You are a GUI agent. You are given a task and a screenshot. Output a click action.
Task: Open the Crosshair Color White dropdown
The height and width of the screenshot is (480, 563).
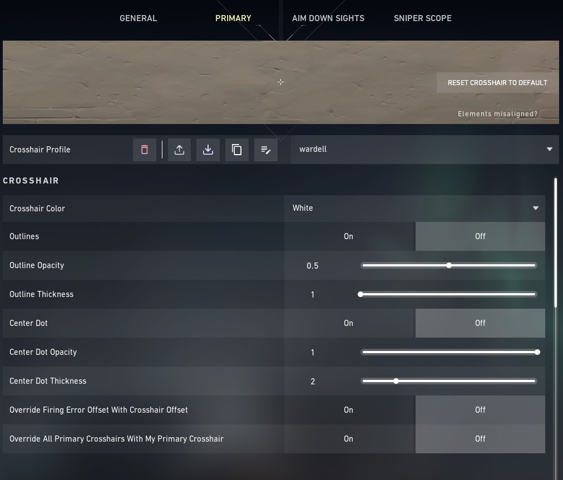[x=414, y=208]
